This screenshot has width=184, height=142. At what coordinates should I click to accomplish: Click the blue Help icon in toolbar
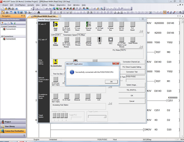(x=16, y=9)
